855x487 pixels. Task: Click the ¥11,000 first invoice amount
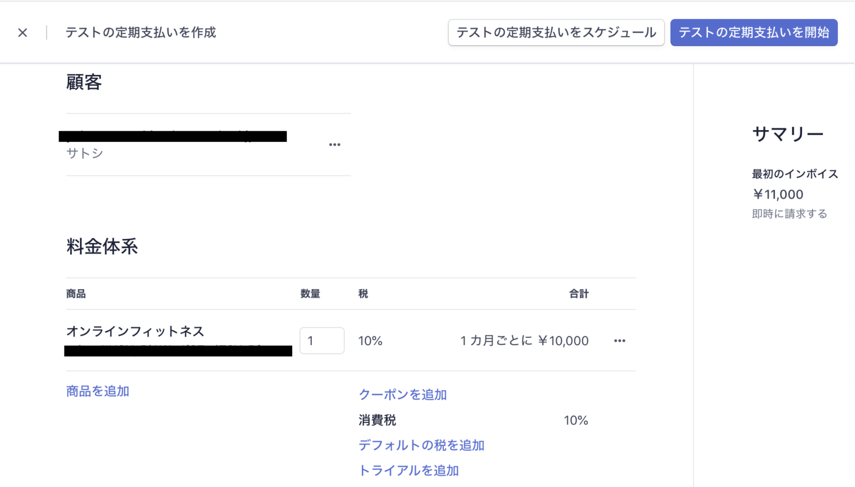point(778,195)
